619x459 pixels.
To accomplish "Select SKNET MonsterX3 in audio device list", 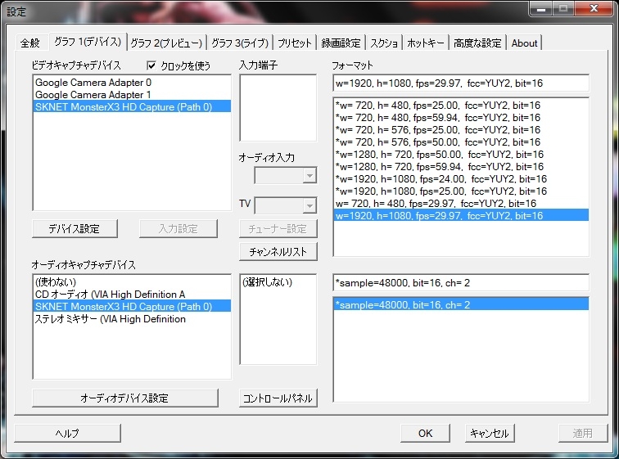I will pos(132,306).
